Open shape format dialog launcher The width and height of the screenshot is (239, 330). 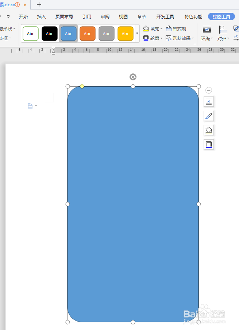click(x=194, y=45)
